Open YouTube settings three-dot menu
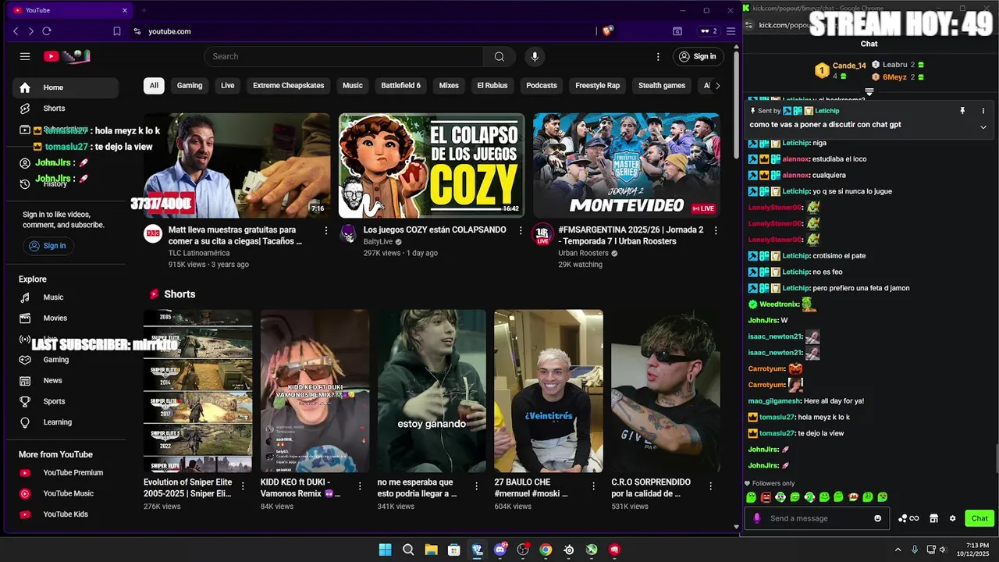The image size is (999, 562). (658, 56)
